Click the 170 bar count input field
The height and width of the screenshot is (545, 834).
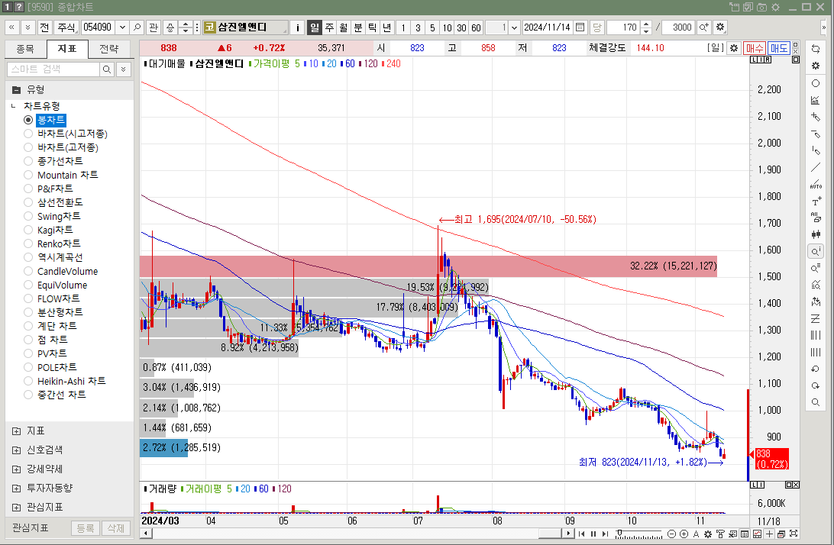[x=623, y=27]
